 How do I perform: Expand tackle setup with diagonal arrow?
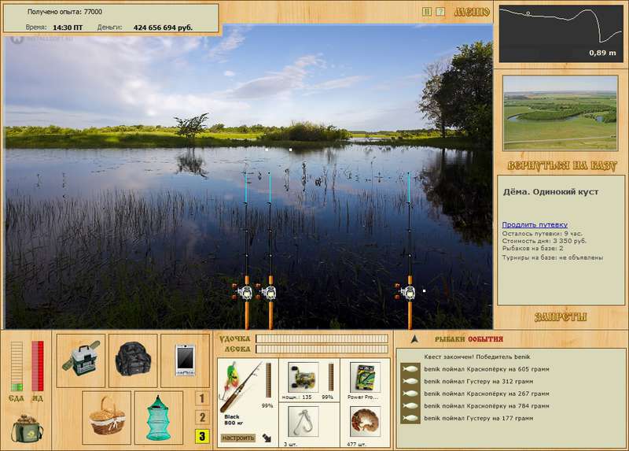coord(267,438)
